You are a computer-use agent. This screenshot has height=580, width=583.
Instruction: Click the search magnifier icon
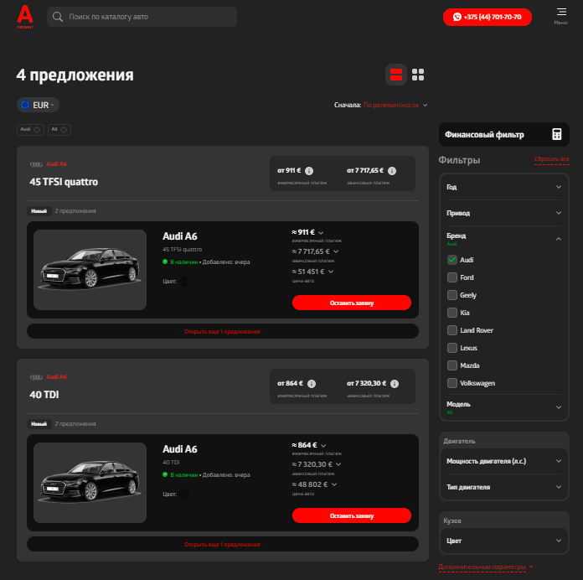[58, 17]
